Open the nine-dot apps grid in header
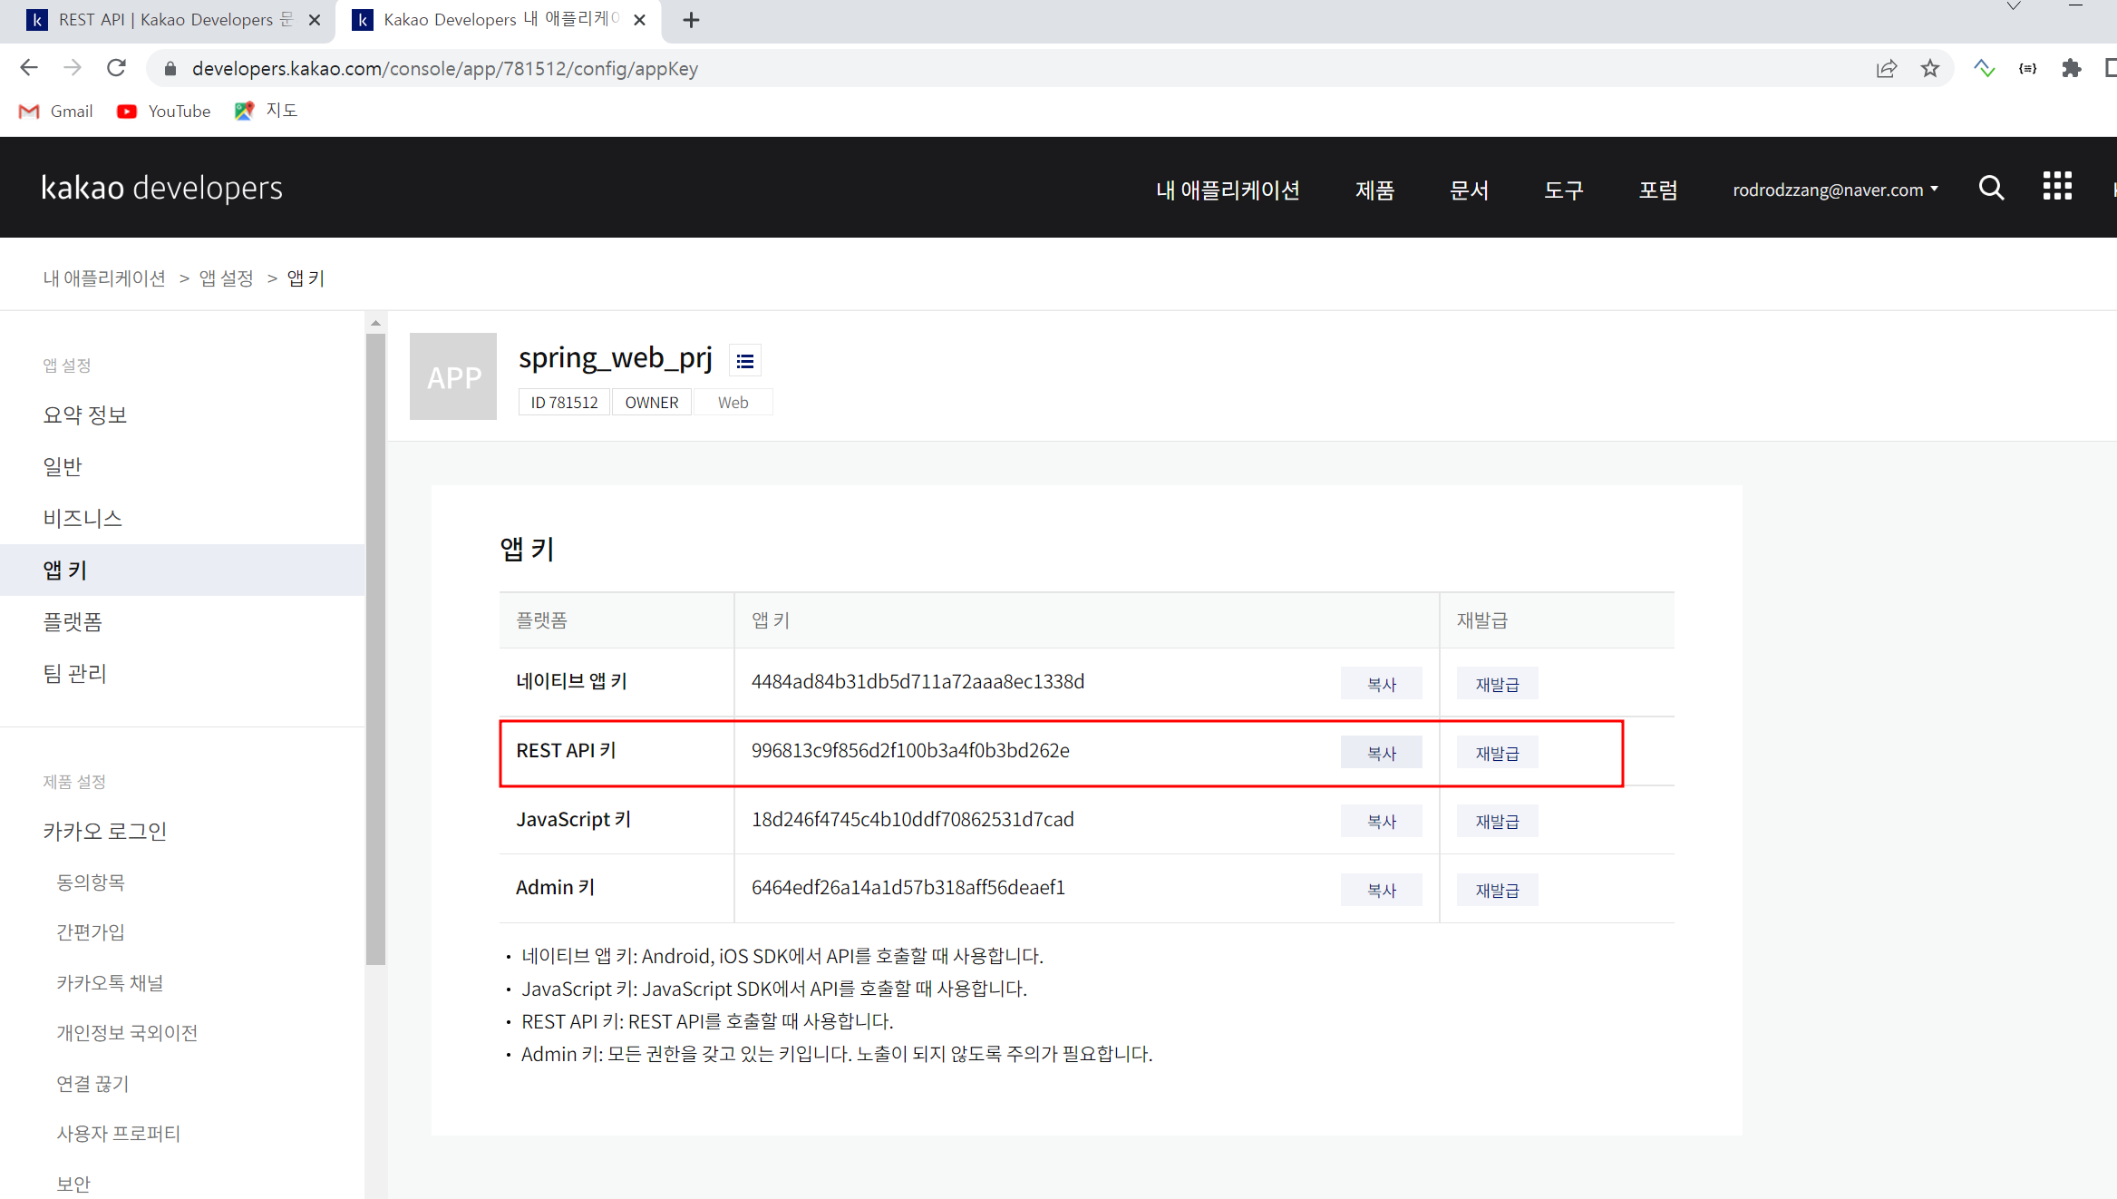The height and width of the screenshot is (1199, 2117). click(x=2057, y=186)
